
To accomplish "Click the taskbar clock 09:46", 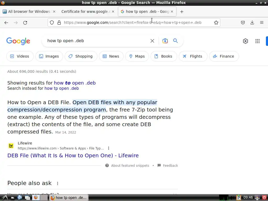I will point(248,198).
